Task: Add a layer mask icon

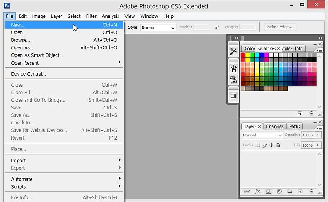Action: [x=268, y=191]
